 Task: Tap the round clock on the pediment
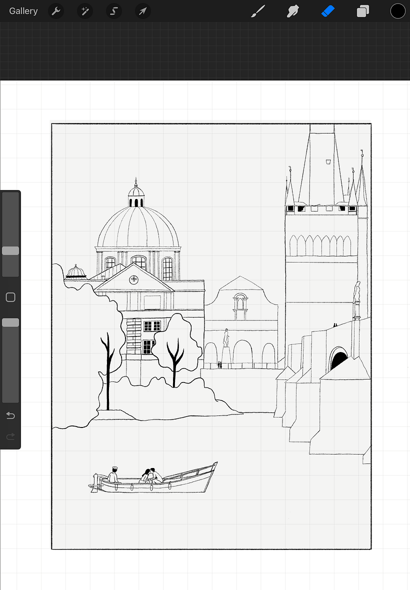(133, 279)
